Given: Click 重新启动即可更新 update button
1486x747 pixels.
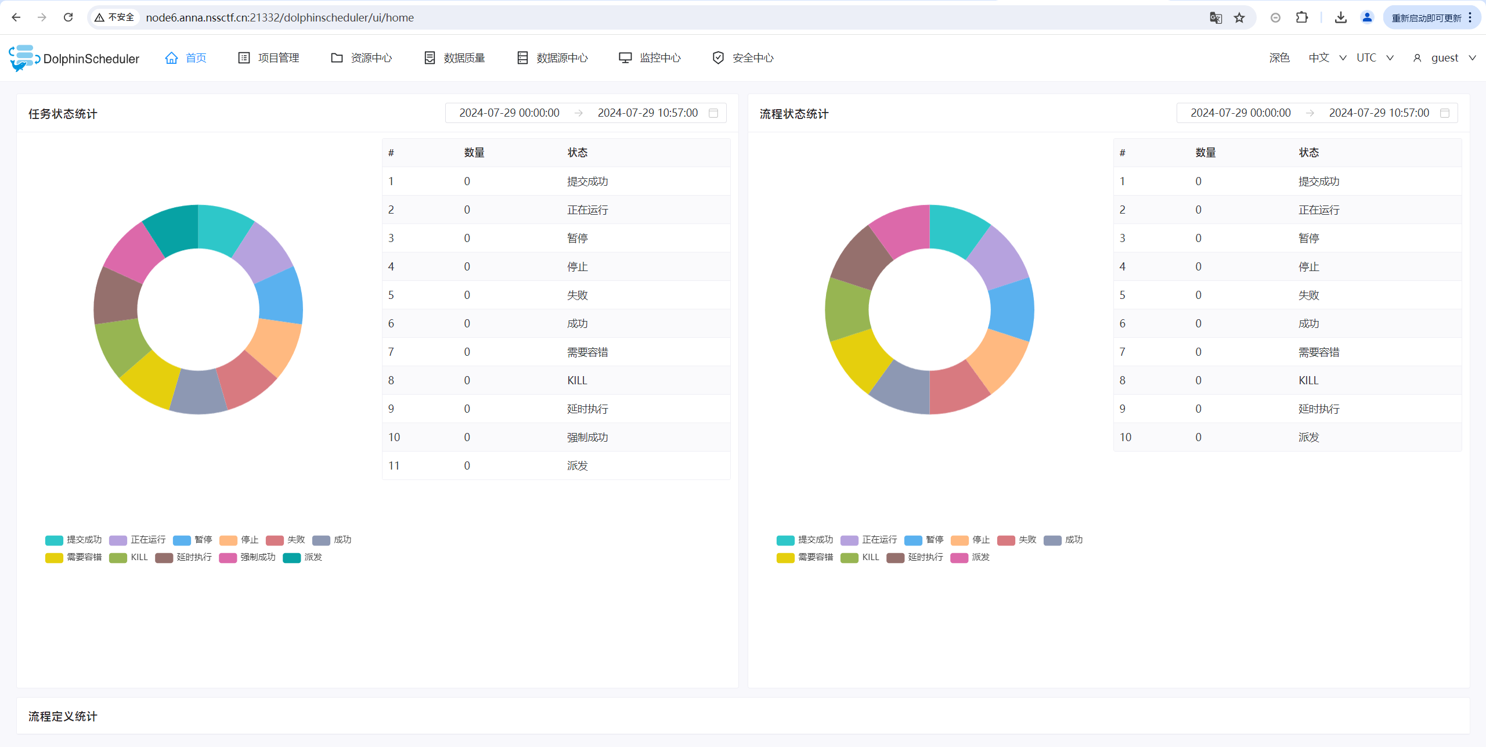Looking at the screenshot, I should (x=1426, y=18).
